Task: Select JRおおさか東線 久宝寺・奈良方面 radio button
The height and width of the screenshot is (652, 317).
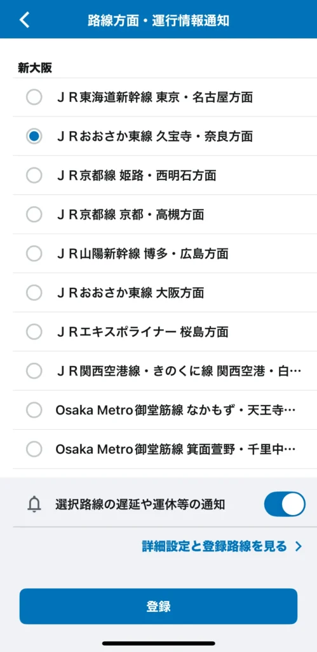Action: tap(34, 136)
